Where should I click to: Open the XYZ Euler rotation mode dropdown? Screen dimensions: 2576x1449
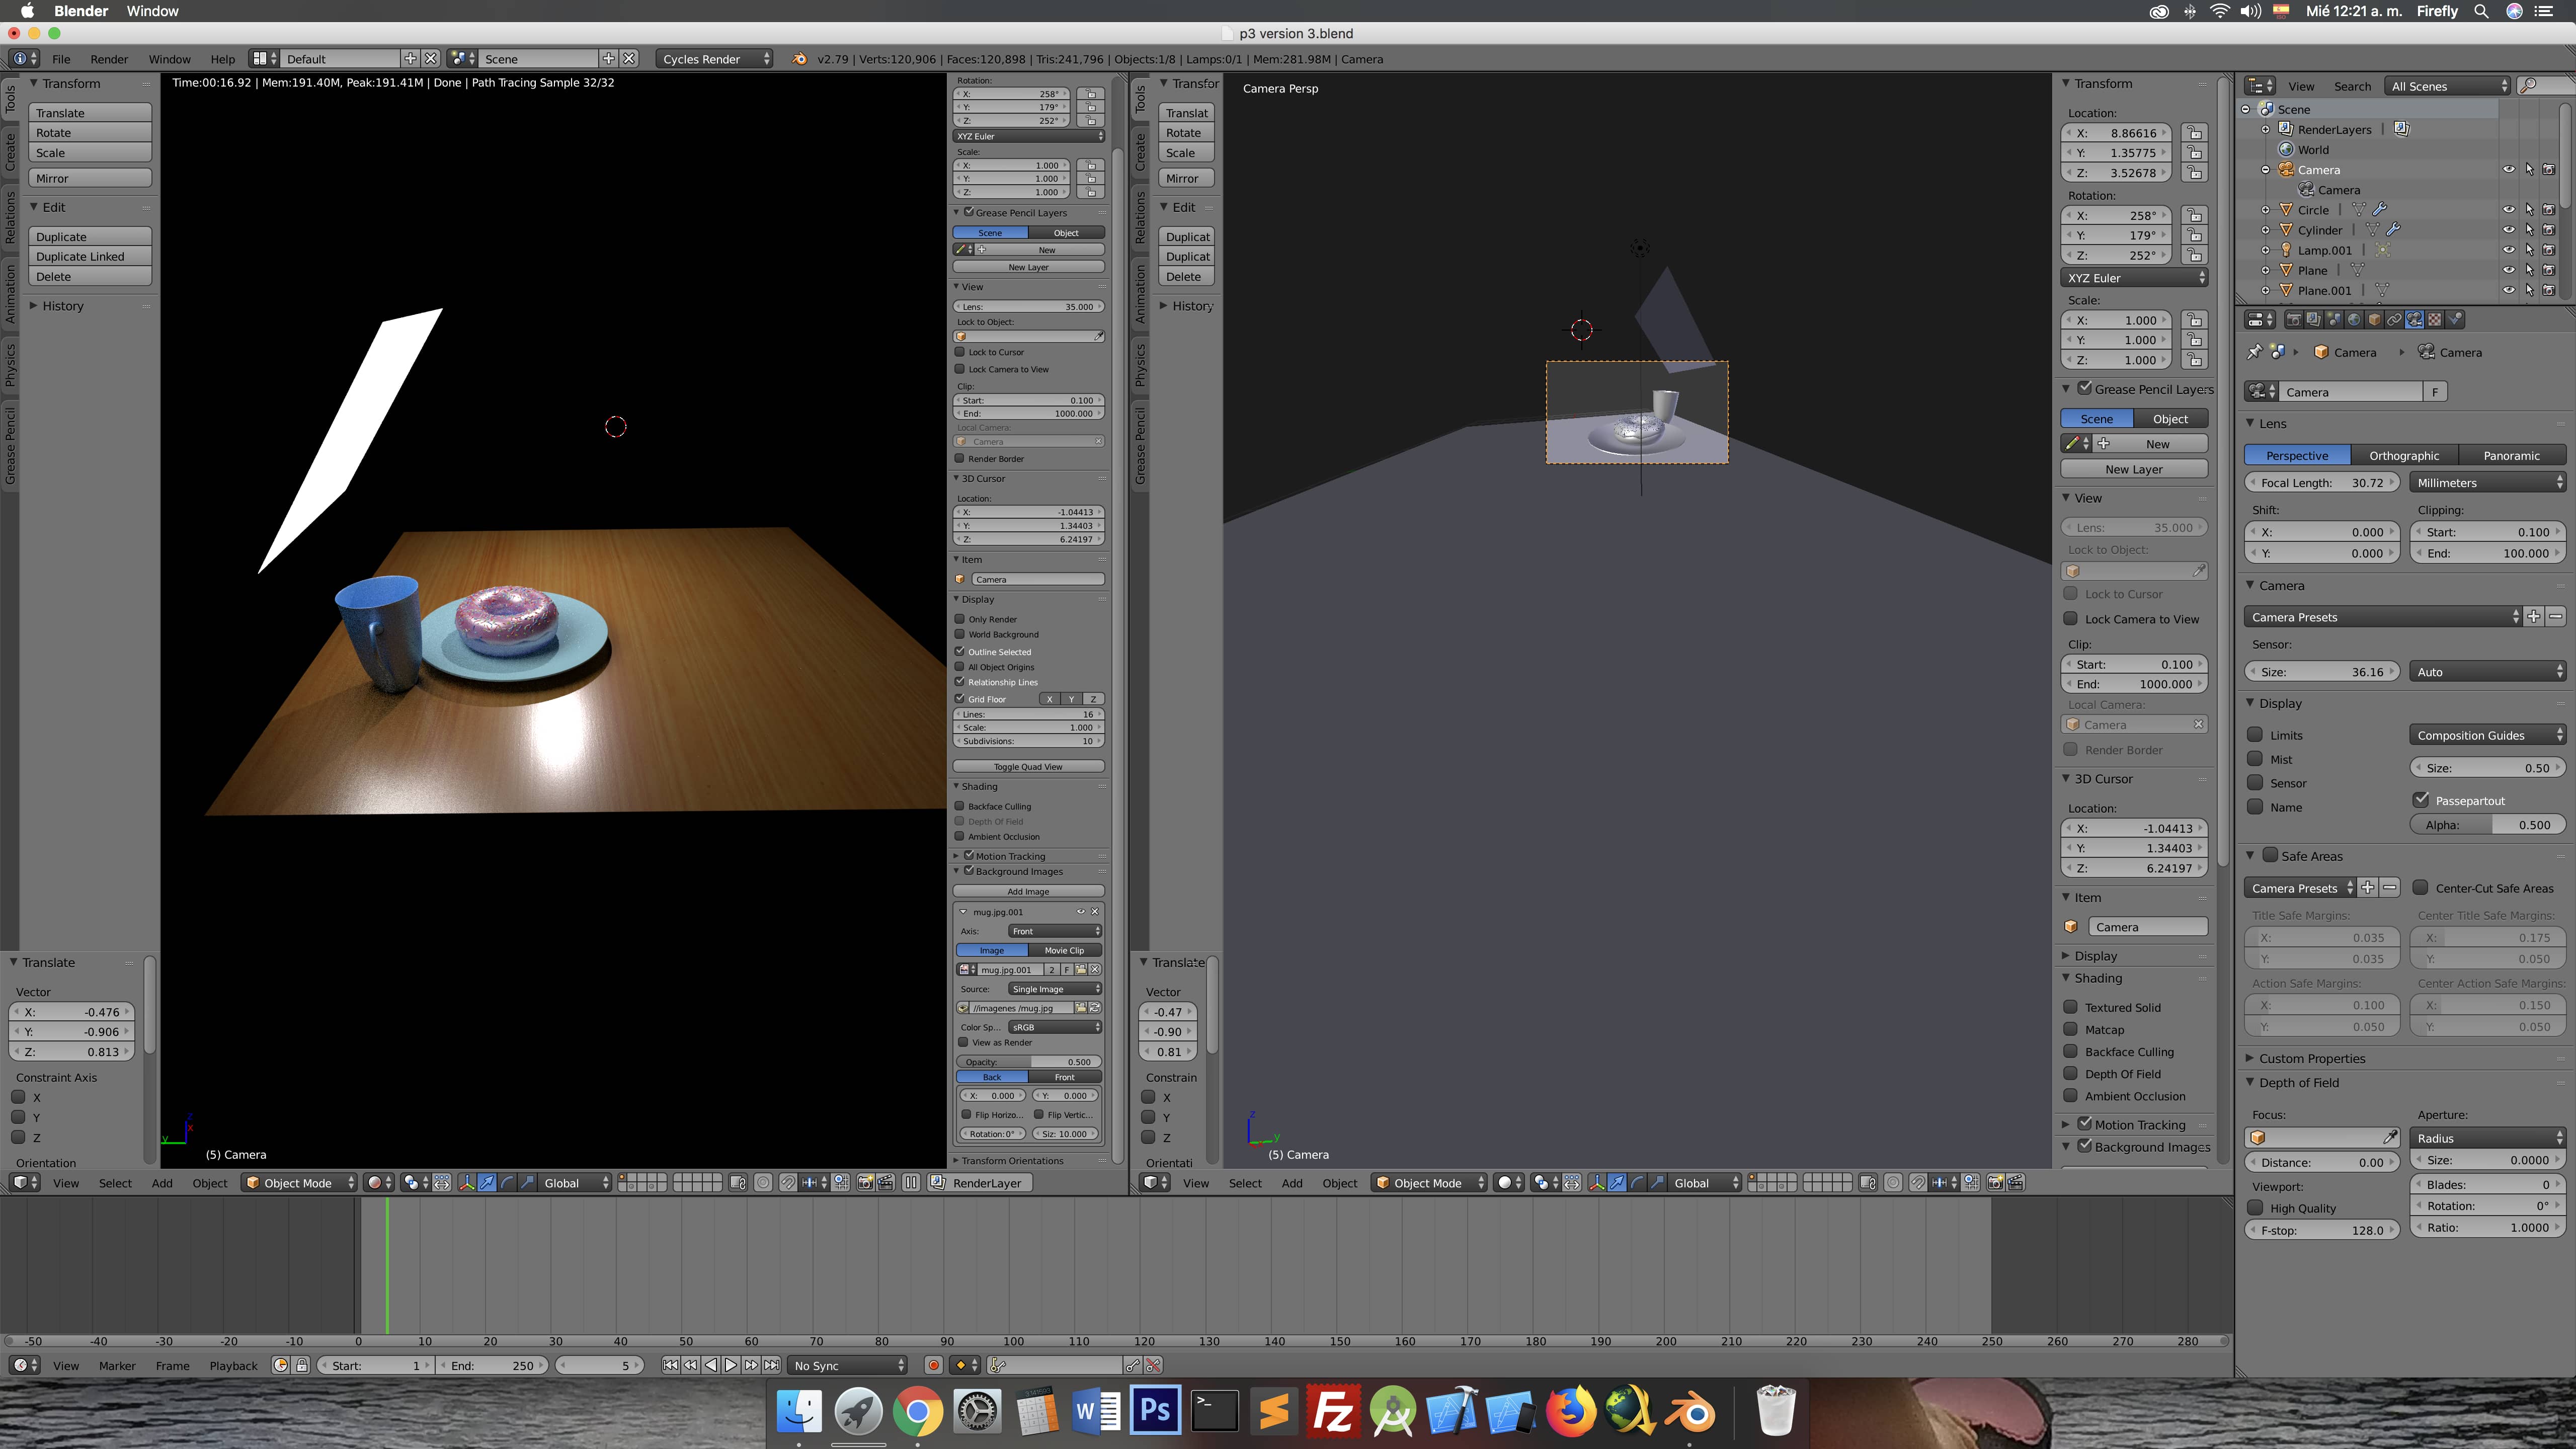tap(2134, 278)
